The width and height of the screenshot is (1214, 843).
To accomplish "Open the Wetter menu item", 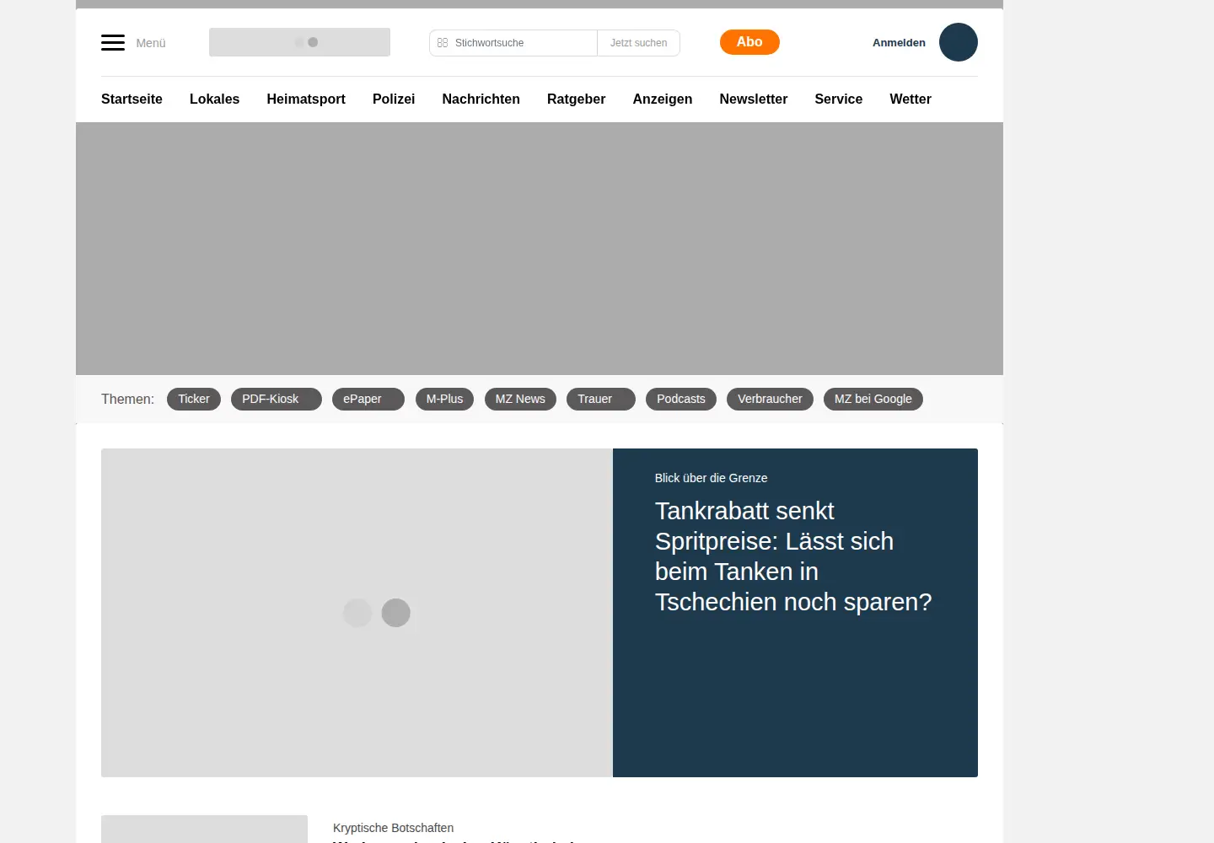I will [x=910, y=99].
